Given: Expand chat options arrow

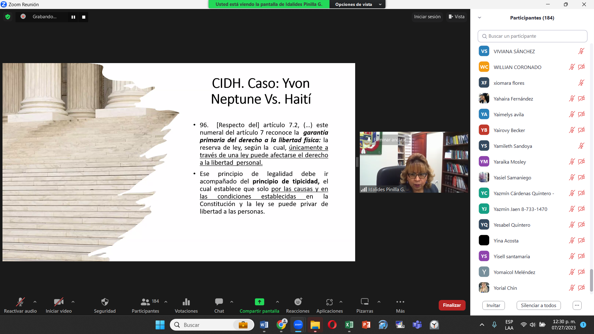Looking at the screenshot, I should [x=232, y=302].
